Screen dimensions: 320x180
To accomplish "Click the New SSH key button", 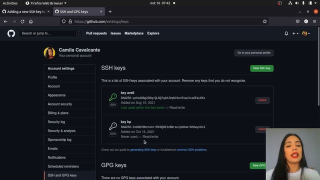I will (261, 68).
